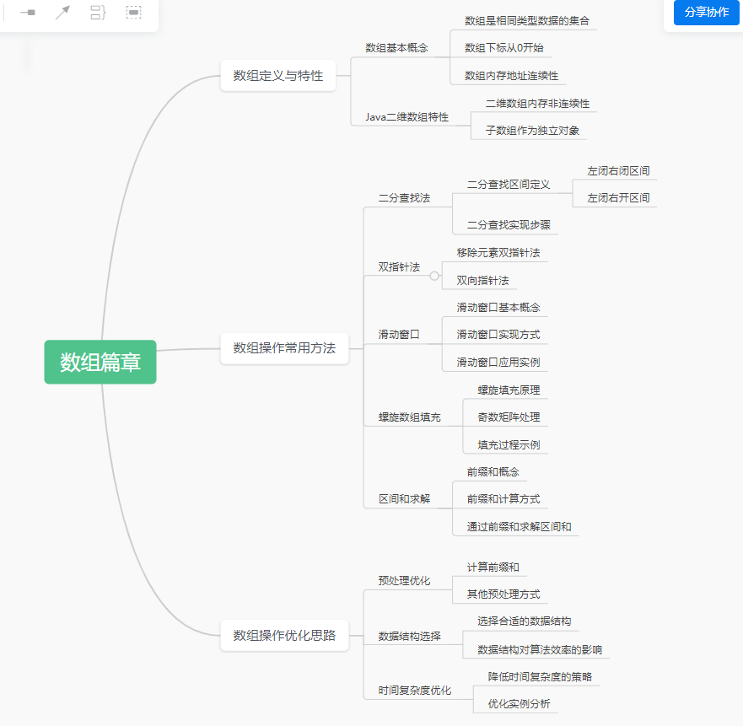Select the summary brace tool
The width and height of the screenshot is (743, 726).
click(x=98, y=13)
